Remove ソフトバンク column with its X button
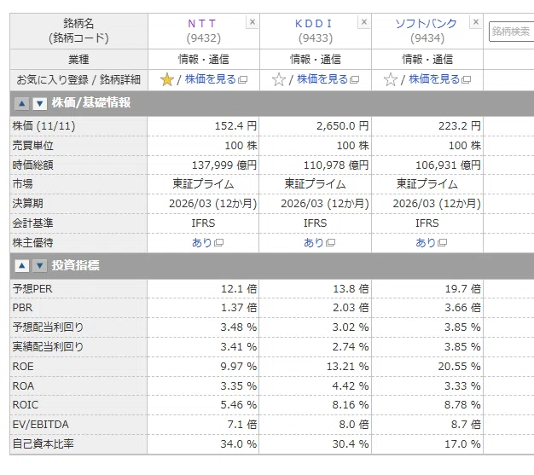The image size is (534, 475). click(x=476, y=22)
